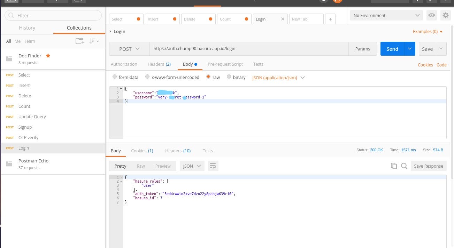
Task: Click the search icon in Filter box
Action: (x=11, y=15)
